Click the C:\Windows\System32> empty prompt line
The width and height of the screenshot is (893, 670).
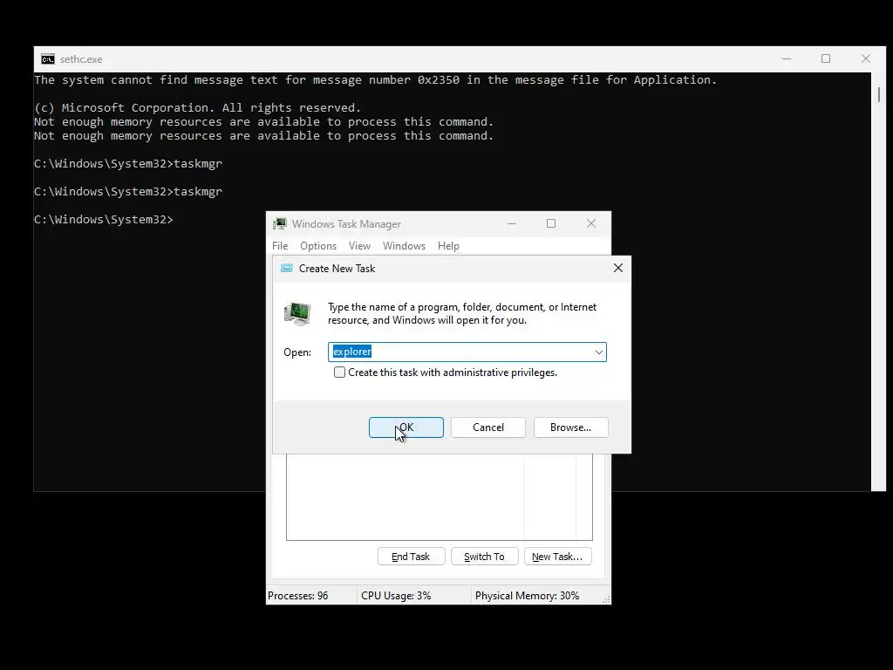coord(104,219)
